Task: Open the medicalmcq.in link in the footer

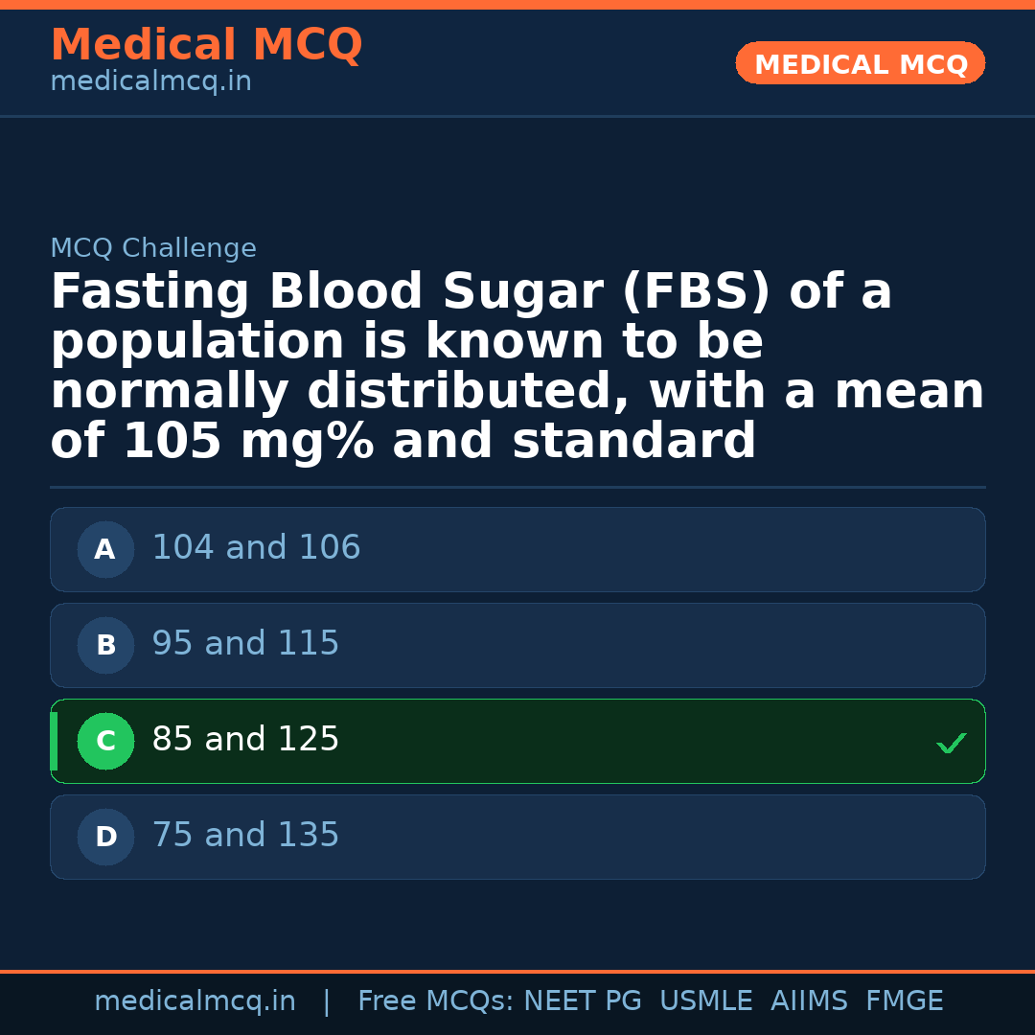Action: click(x=195, y=1001)
